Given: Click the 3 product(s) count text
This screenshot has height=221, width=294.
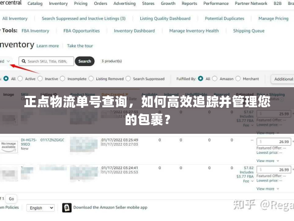Looking at the screenshot, I should pyautogui.click(x=112, y=61).
